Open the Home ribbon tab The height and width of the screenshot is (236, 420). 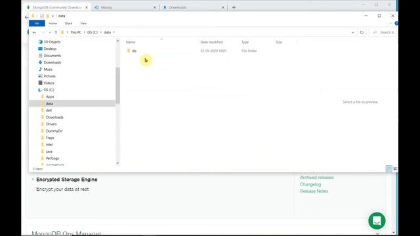tap(52, 24)
